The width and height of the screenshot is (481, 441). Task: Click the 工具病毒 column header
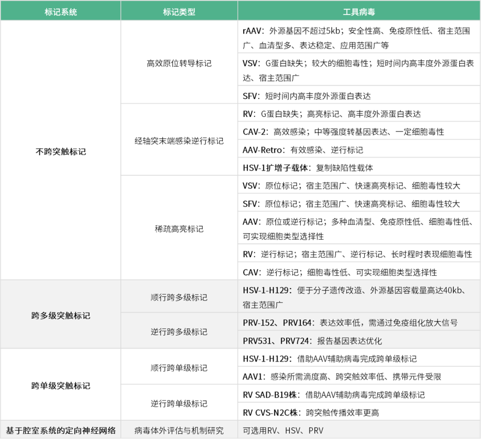tap(359, 12)
